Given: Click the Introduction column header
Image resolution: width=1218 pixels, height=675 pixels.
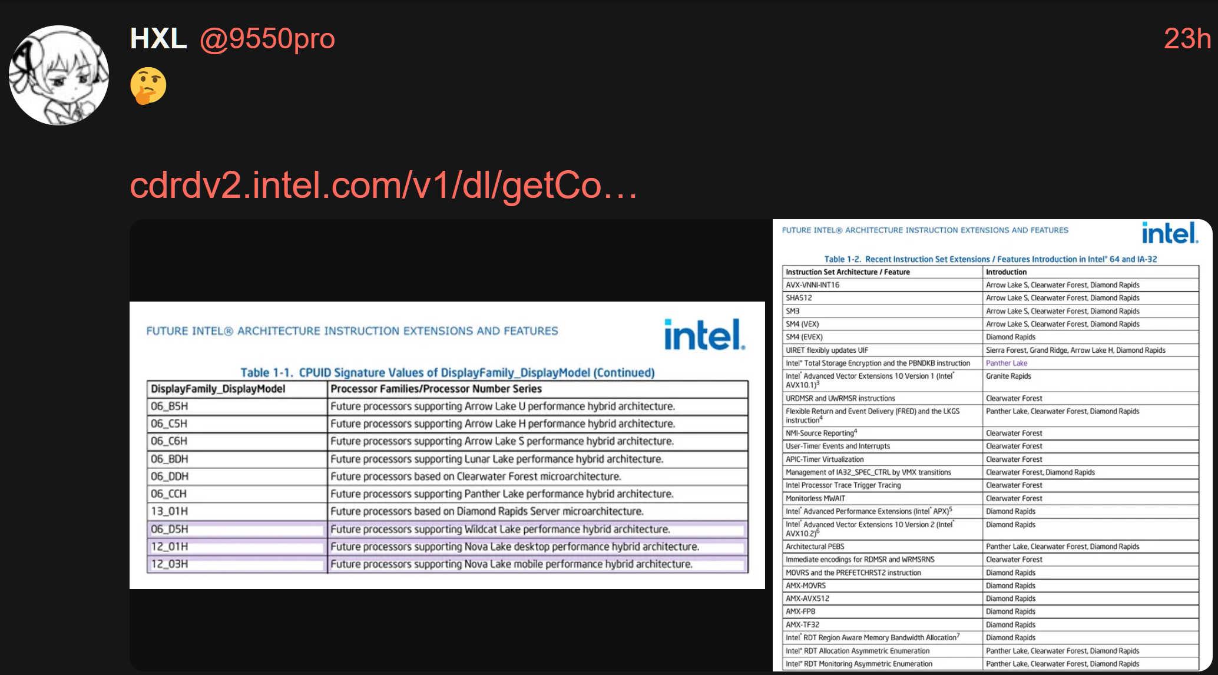Looking at the screenshot, I should point(1006,272).
